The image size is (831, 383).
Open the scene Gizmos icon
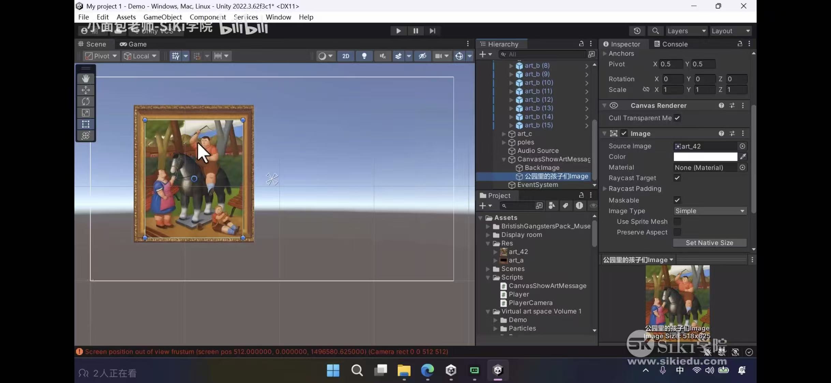[459, 56]
